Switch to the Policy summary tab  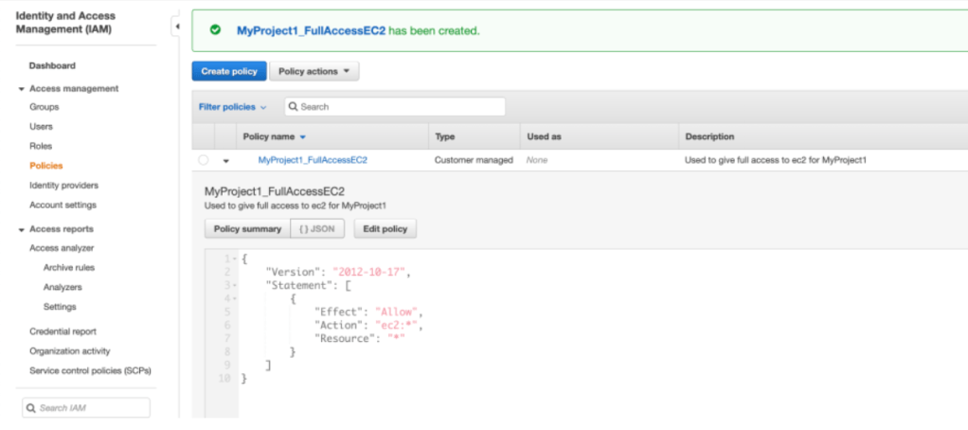[x=246, y=228]
